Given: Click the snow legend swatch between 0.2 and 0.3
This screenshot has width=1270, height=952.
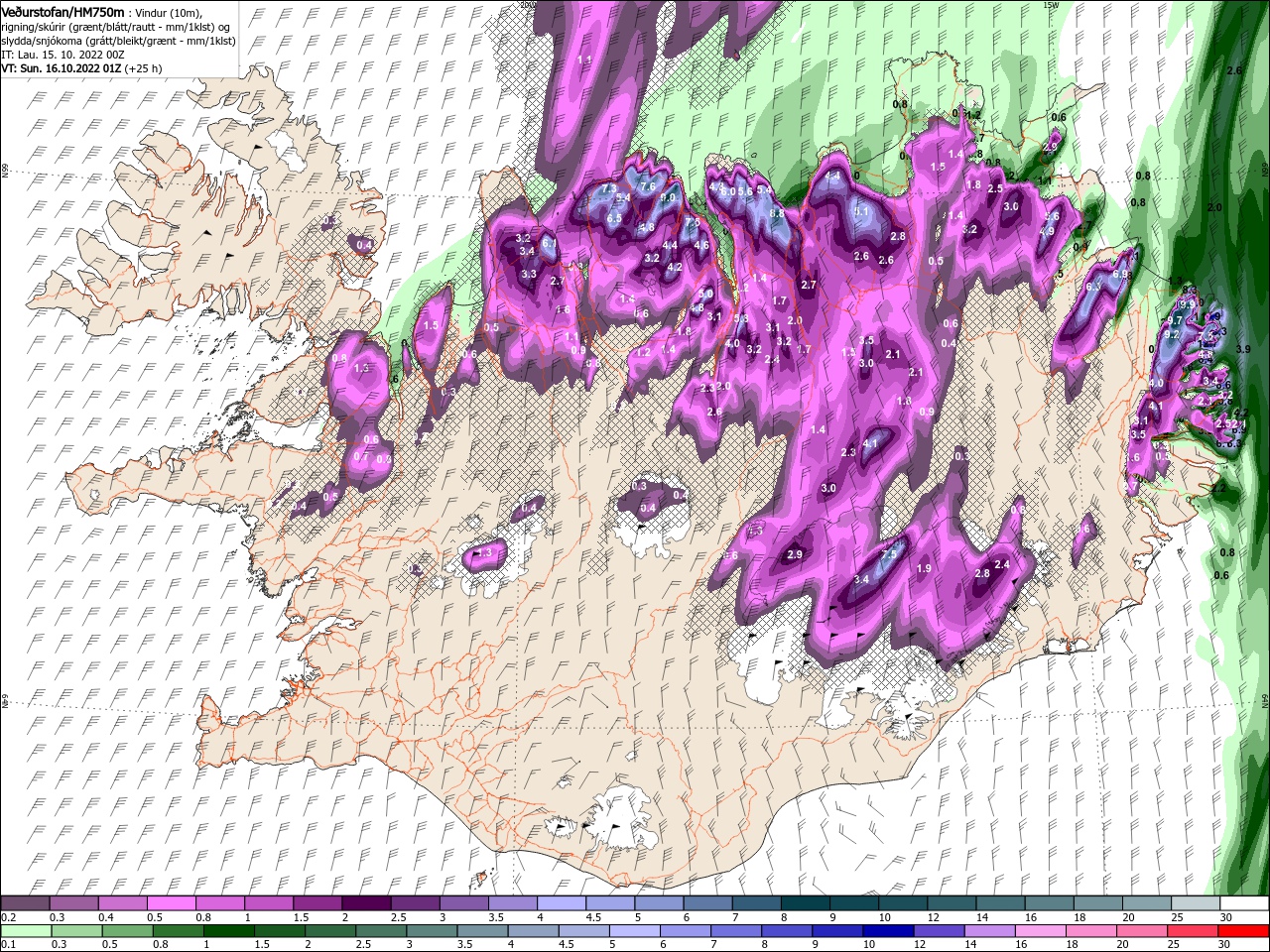Looking at the screenshot, I should click(26, 904).
